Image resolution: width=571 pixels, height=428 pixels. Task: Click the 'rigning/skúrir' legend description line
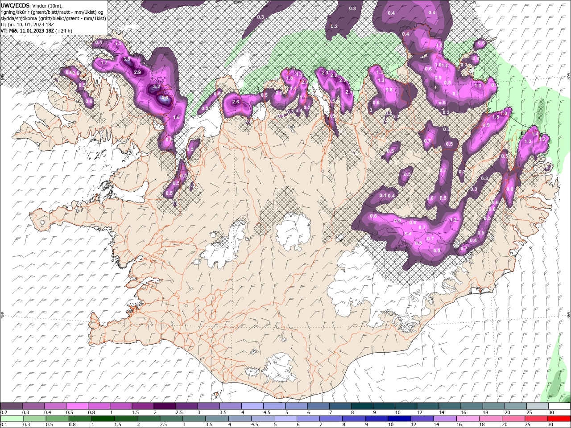pyautogui.click(x=52, y=12)
